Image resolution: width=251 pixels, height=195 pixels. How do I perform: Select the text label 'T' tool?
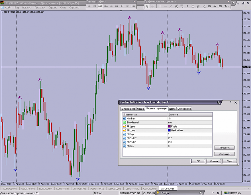(x=193, y=6)
